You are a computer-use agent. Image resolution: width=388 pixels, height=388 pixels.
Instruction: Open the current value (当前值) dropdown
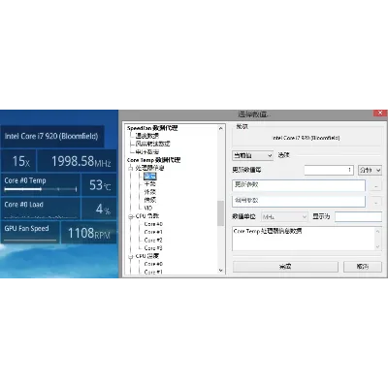252,155
